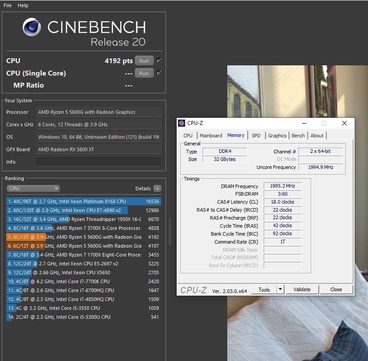Image resolution: width=368 pixels, height=361 pixels.
Task: Click the memory Type DDR4 value
Action: (225, 151)
